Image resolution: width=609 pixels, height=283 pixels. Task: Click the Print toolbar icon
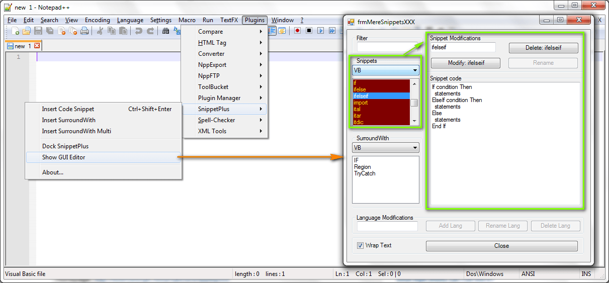[84, 31]
